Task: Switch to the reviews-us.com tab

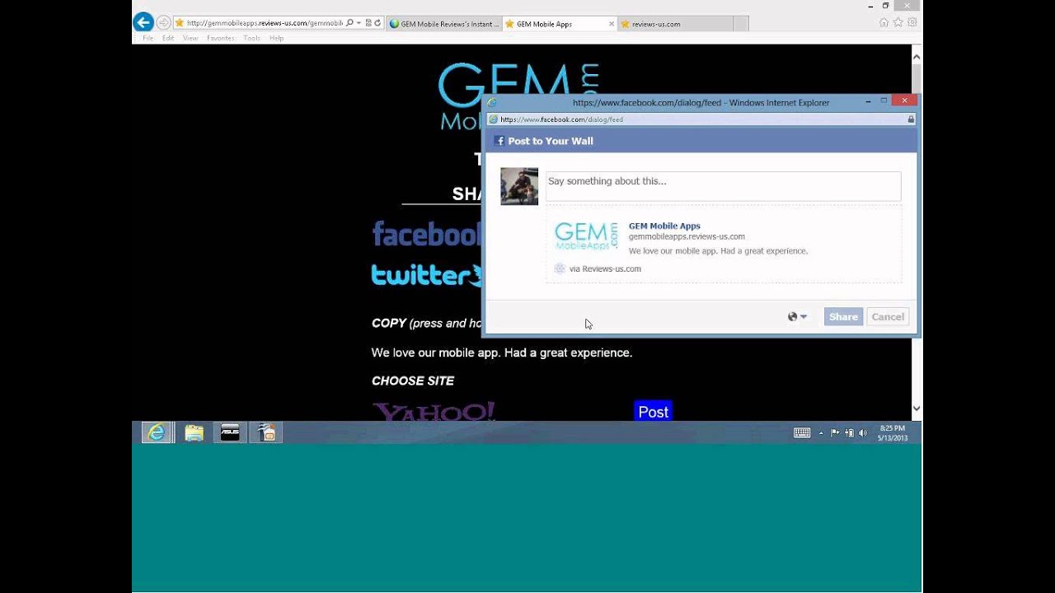Action: coord(673,24)
